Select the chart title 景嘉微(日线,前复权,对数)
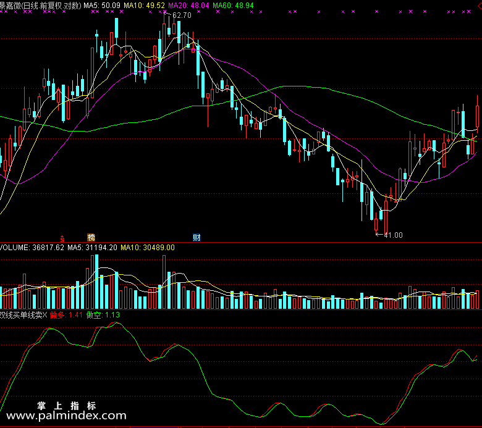This screenshot has width=482, height=428. (x=41, y=6)
